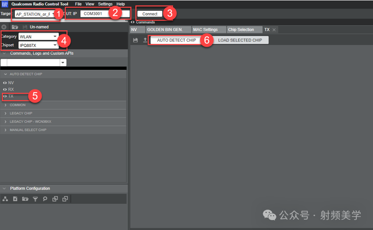
Task: Select NV command in tree
Action: 11,83
